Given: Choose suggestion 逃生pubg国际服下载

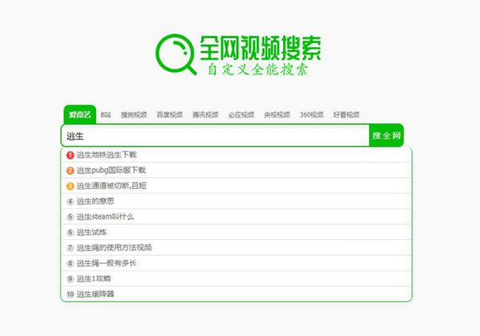Looking at the screenshot, I should point(111,170).
